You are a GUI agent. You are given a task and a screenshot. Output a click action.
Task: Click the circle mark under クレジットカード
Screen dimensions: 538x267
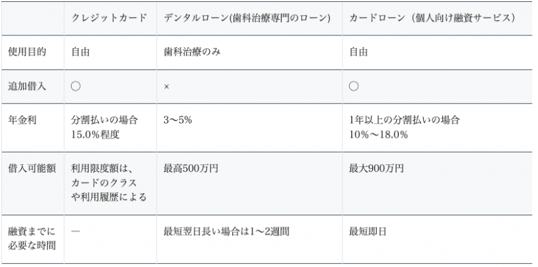coord(75,86)
